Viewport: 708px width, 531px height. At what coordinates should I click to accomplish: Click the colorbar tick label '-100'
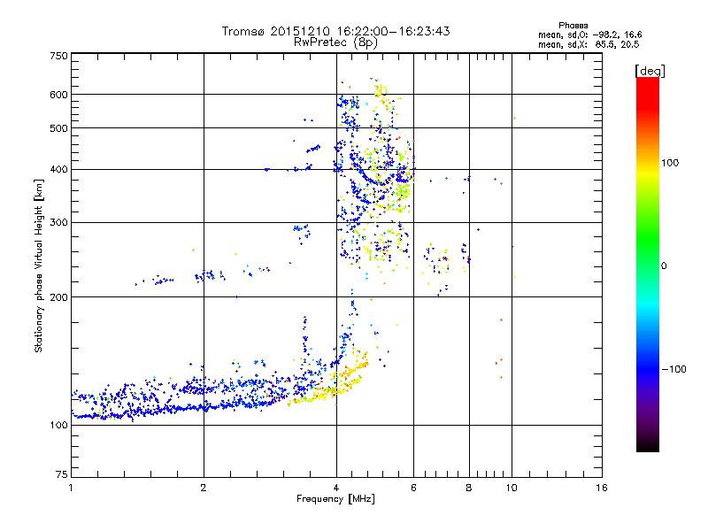pyautogui.click(x=673, y=369)
